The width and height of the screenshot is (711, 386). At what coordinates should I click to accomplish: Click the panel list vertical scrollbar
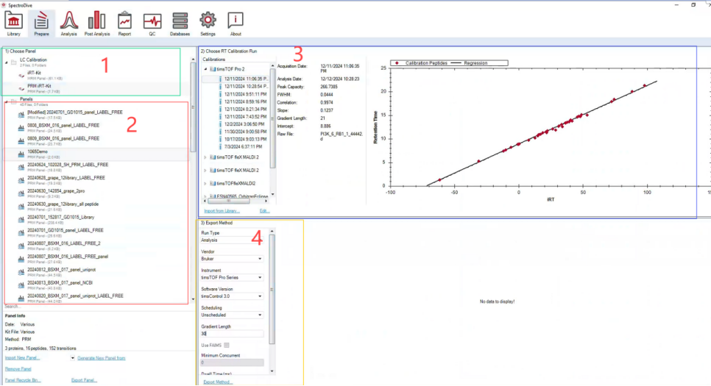193,179
